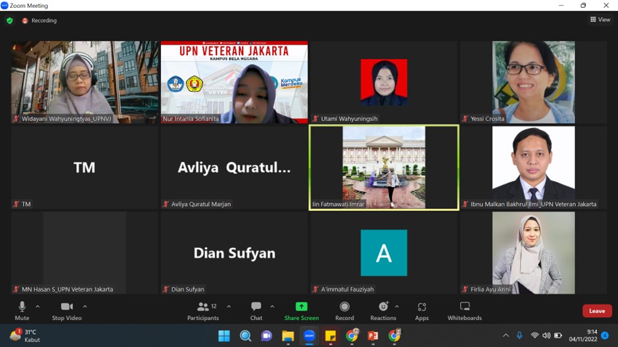Open the Chat panel

pos(256,307)
